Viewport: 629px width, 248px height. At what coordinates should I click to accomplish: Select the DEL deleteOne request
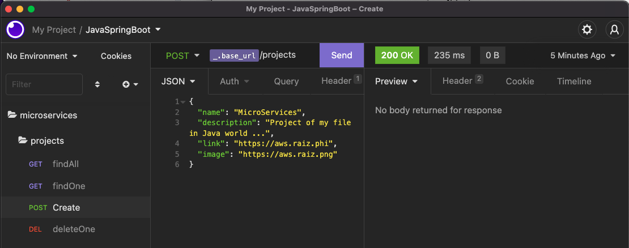click(x=75, y=229)
